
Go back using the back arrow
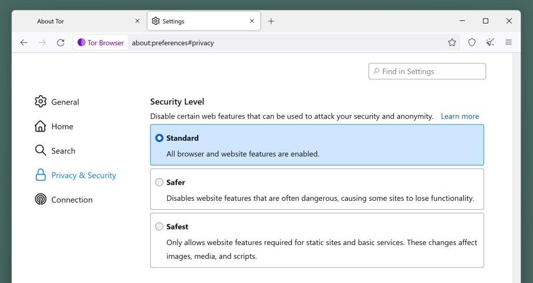[x=24, y=43]
